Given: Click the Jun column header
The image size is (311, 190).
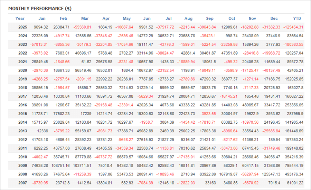Looking at the screenshot, I should (147, 19).
